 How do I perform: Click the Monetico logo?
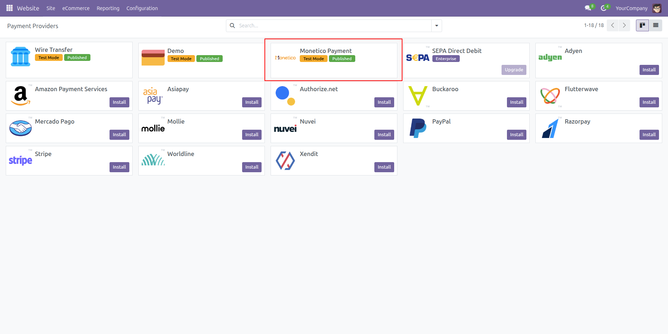285,58
